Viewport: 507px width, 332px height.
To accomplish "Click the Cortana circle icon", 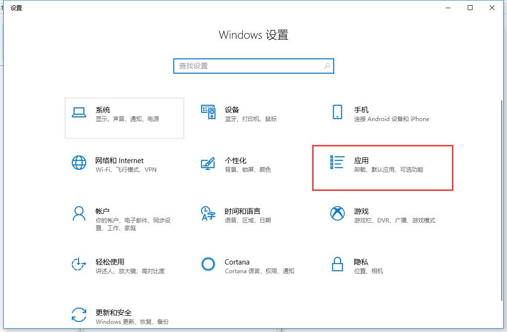I will 208,264.
